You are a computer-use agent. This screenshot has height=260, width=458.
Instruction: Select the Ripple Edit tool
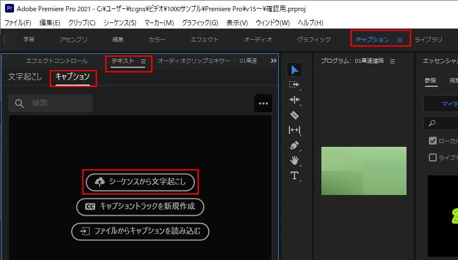pyautogui.click(x=294, y=100)
